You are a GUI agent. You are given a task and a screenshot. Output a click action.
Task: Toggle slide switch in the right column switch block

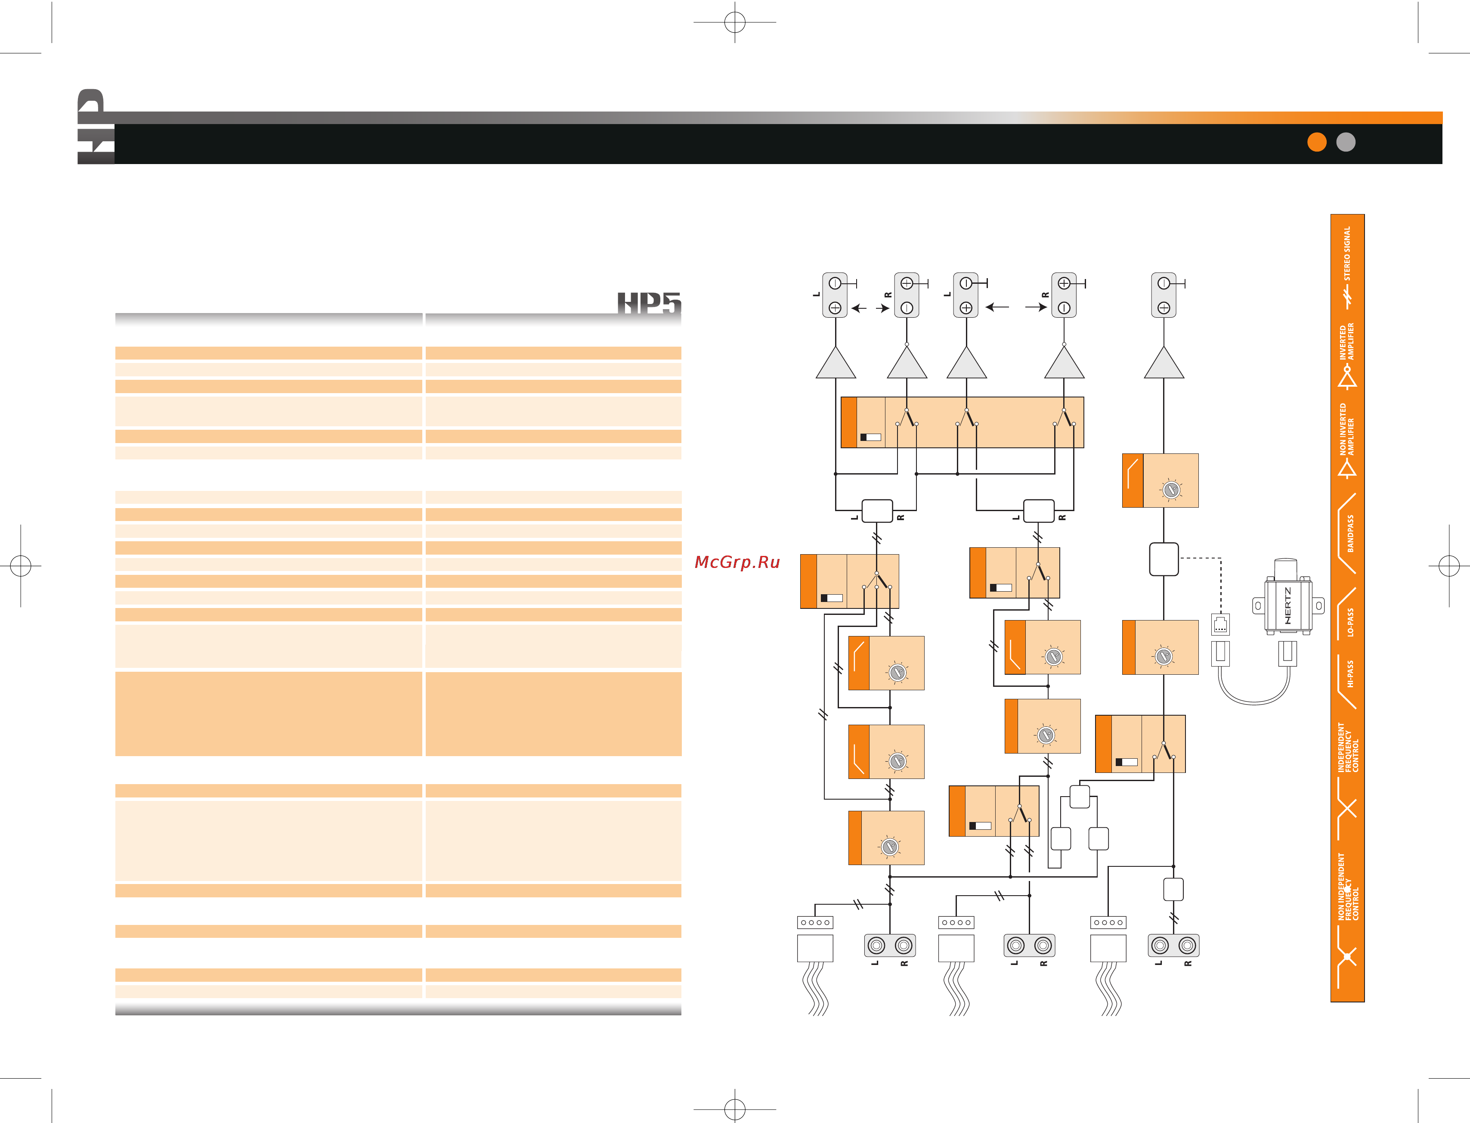pos(1126,762)
